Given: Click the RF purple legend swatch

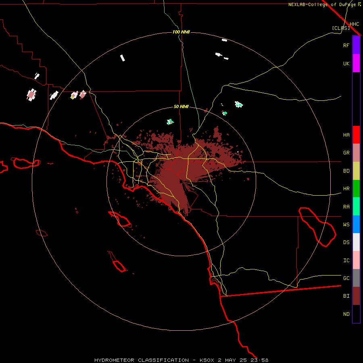Looking at the screenshot, I should (x=356, y=45).
